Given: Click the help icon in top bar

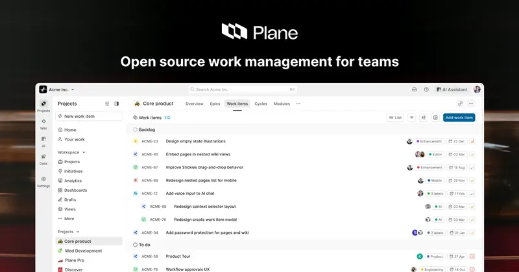Looking at the screenshot, I should click(426, 89).
